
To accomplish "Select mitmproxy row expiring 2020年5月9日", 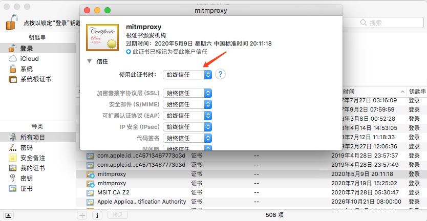I will [251, 174].
